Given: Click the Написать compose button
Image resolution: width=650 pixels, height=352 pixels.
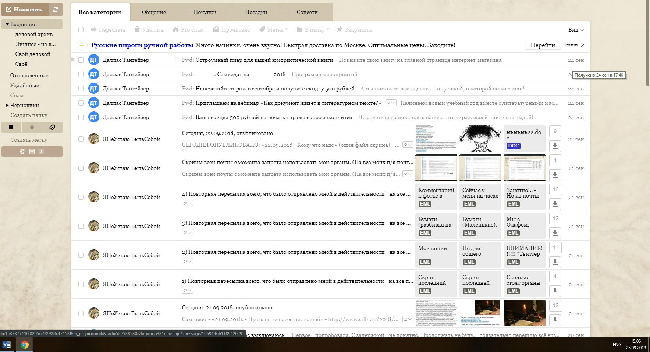Looking at the screenshot, I should (x=25, y=10).
